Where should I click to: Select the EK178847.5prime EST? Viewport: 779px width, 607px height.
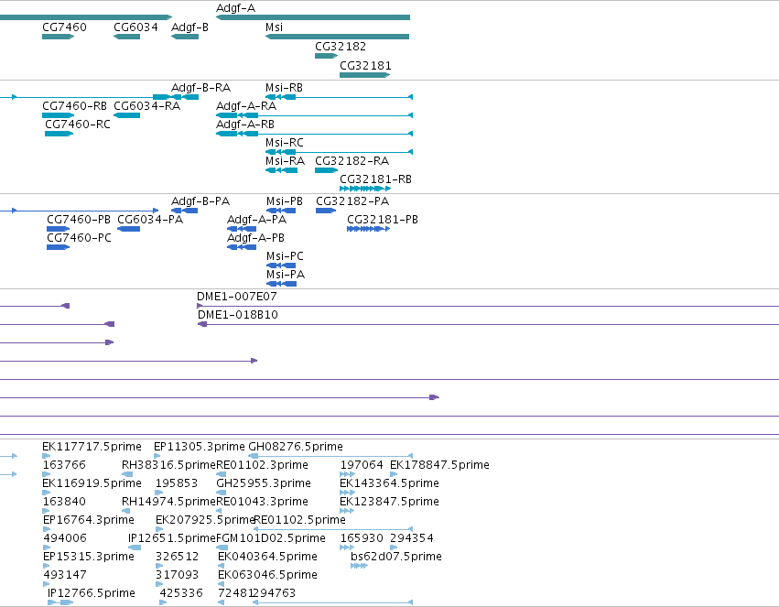tap(394, 474)
